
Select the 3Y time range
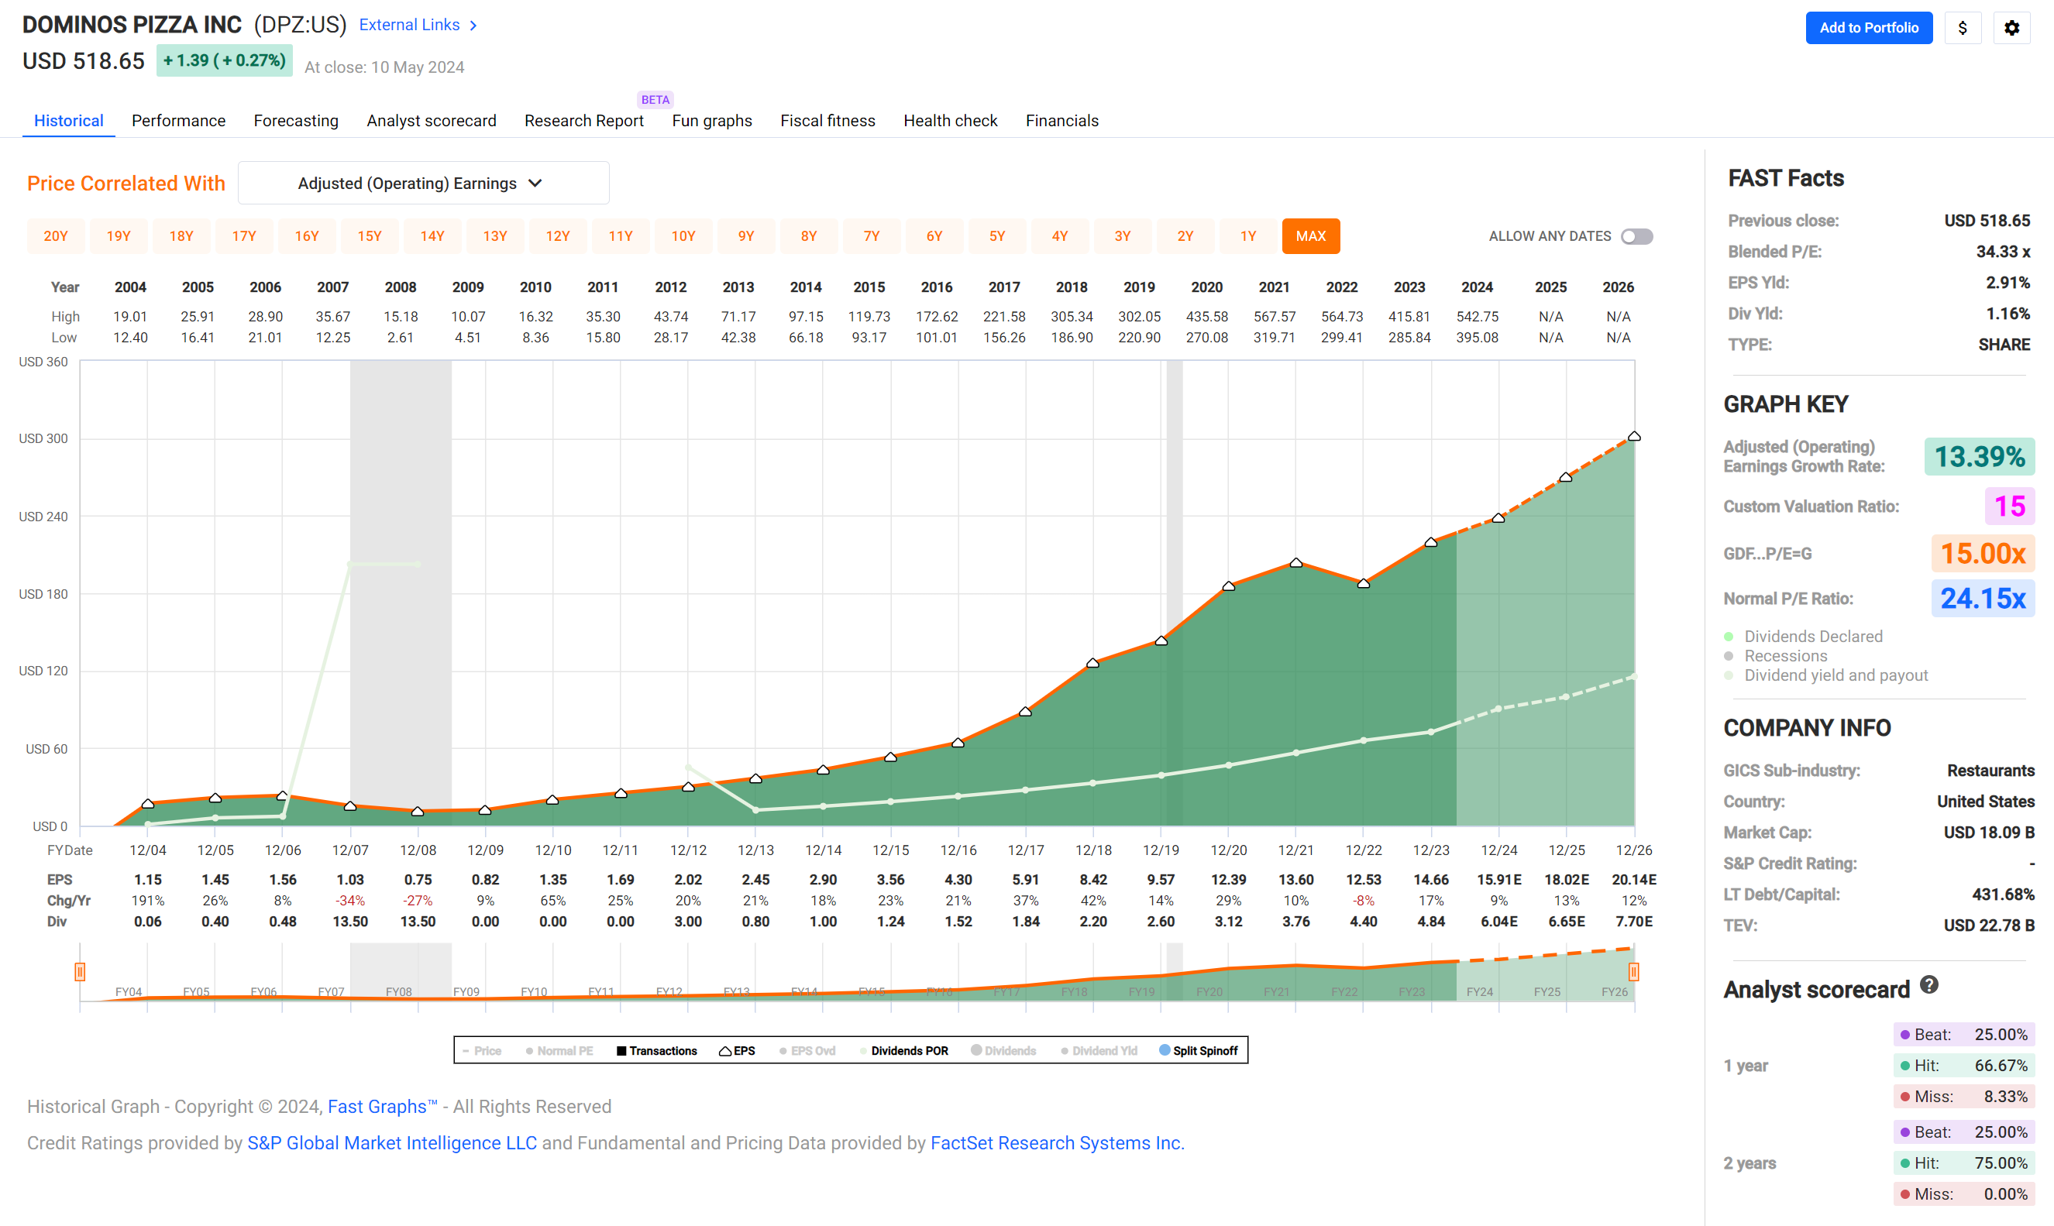(1123, 236)
